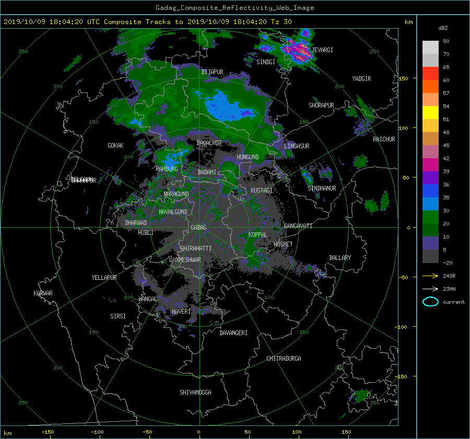Viewport: 470px width, 439px height.
Task: Click the HANGAL town label
Action: pos(148,299)
